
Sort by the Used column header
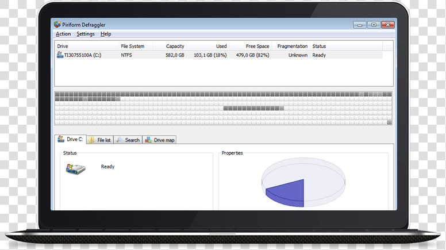[x=208, y=46]
